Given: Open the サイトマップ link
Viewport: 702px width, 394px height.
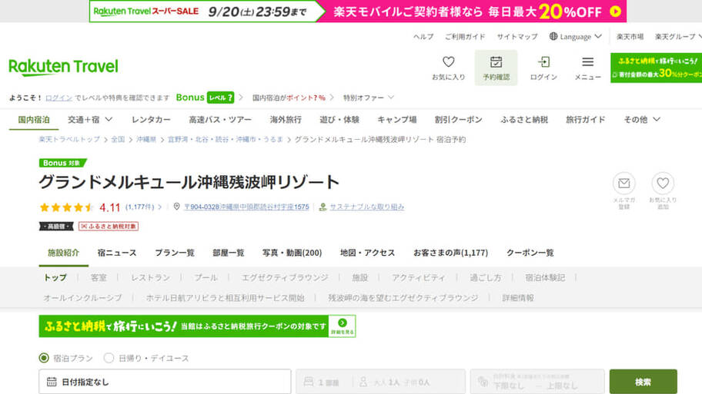Looking at the screenshot, I should point(517,37).
